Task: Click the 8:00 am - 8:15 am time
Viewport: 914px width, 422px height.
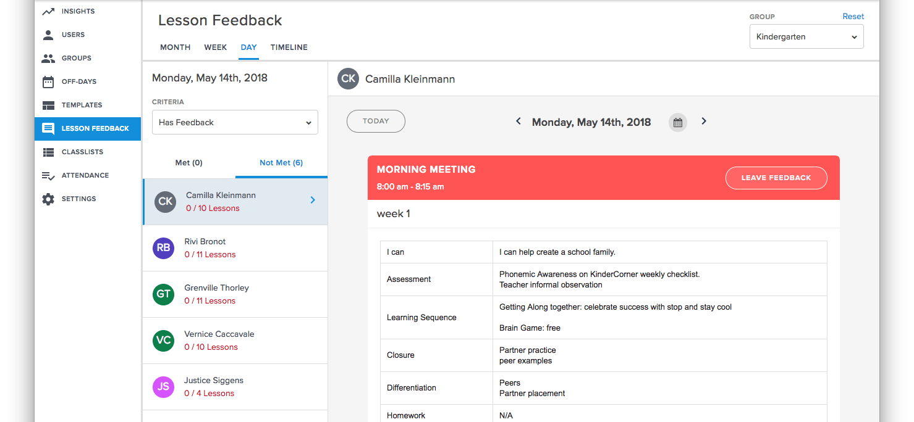Action: tap(410, 186)
